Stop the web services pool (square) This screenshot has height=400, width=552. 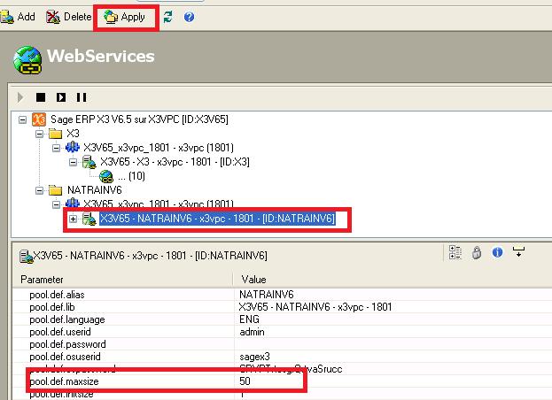41,97
